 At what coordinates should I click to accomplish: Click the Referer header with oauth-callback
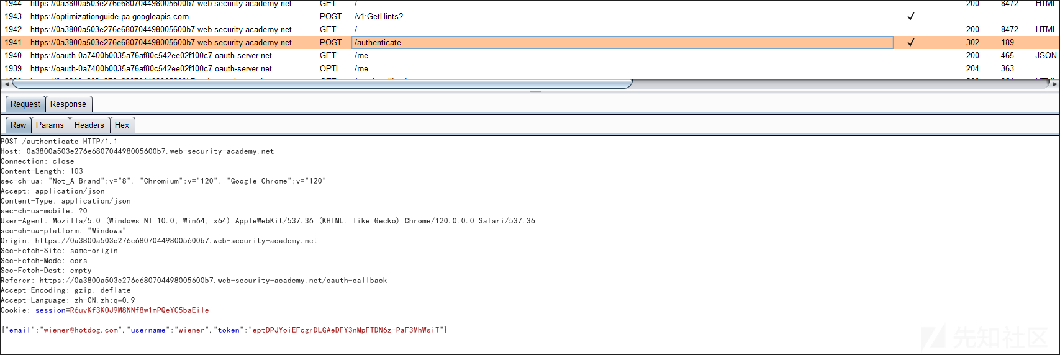pyautogui.click(x=194, y=281)
